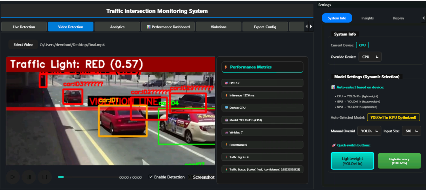Image resolution: width=426 pixels, height=190 pixels.
Task: Click the Settings panel title
Action: pyautogui.click(x=325, y=5)
